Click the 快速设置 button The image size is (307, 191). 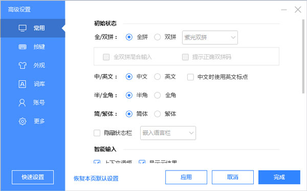33,177
